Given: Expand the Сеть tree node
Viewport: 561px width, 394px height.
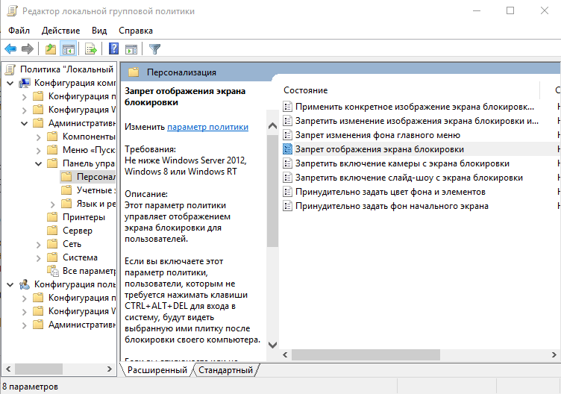Looking at the screenshot, I should tap(39, 245).
